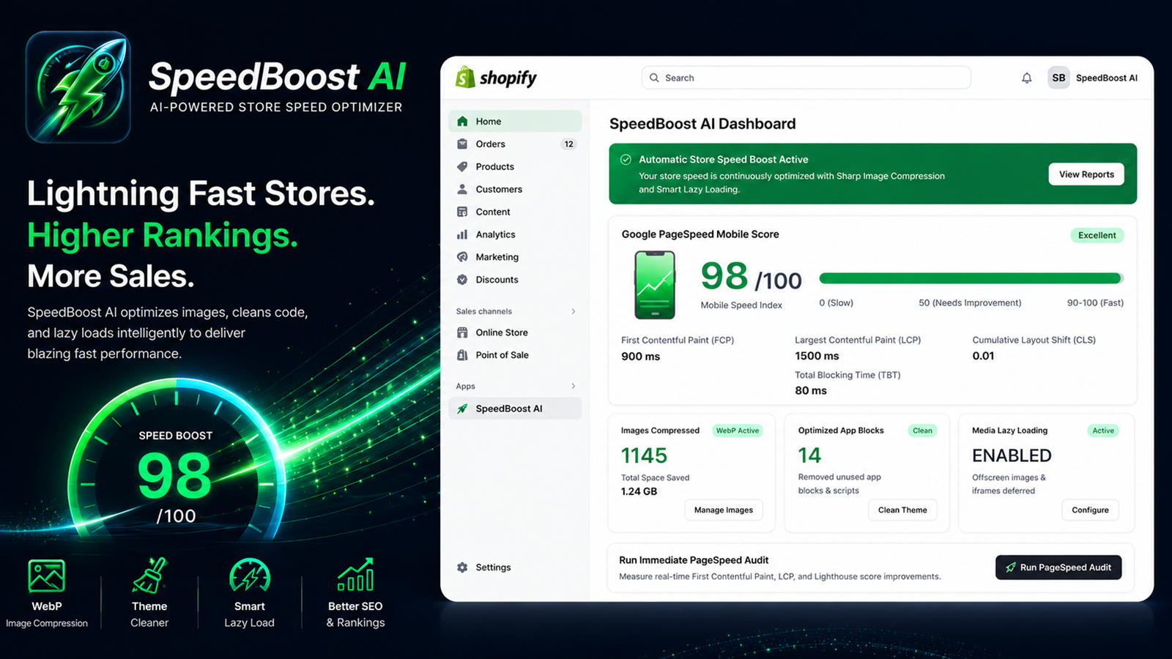Select Customers in the sidebar
1172x659 pixels.
[515, 189]
